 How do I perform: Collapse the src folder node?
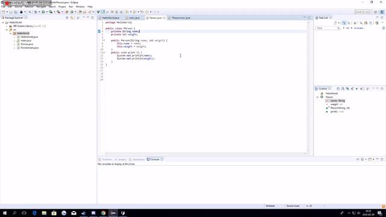(7, 30)
